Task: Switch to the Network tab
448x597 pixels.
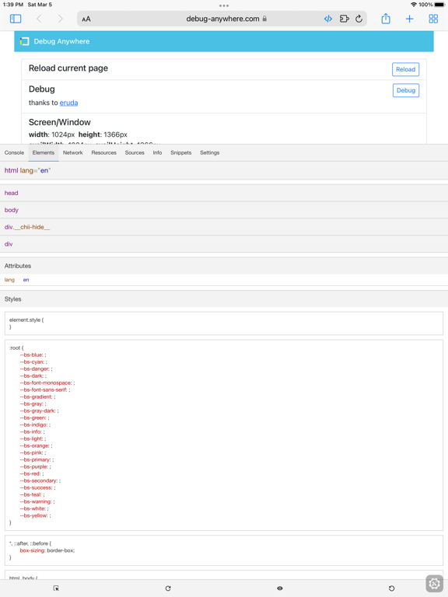Action: [x=73, y=152]
